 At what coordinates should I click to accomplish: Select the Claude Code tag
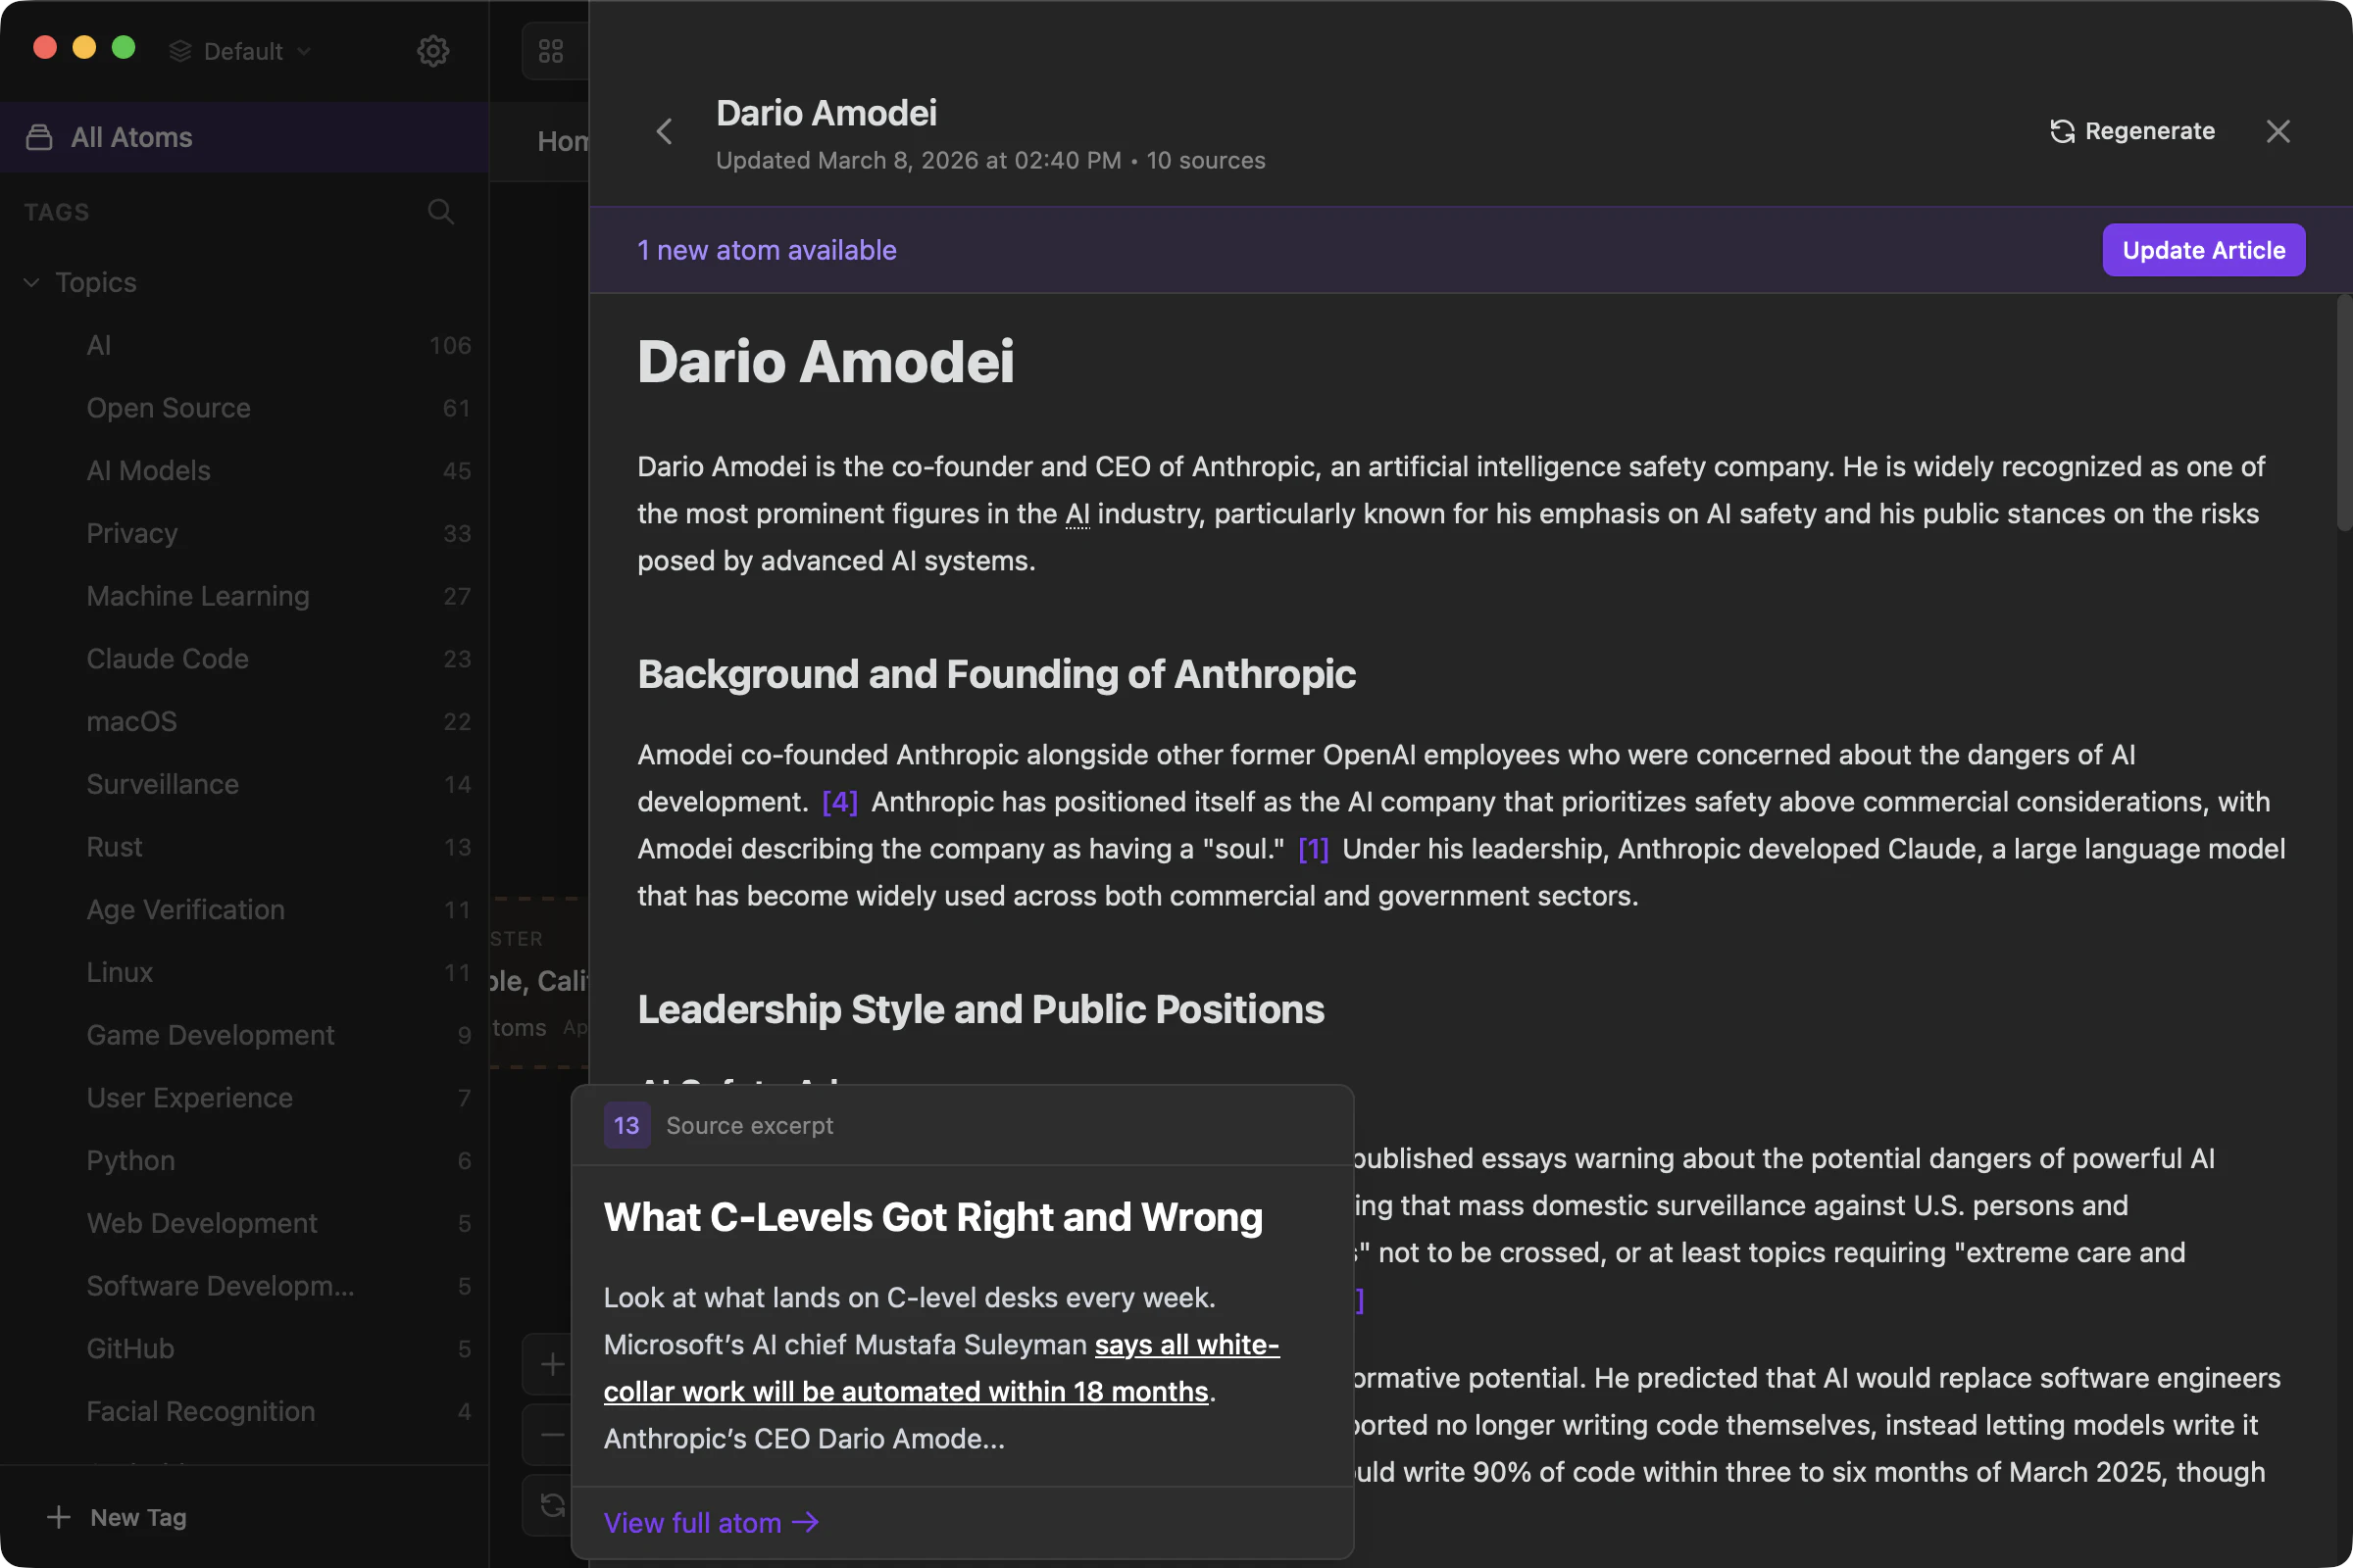[x=167, y=658]
